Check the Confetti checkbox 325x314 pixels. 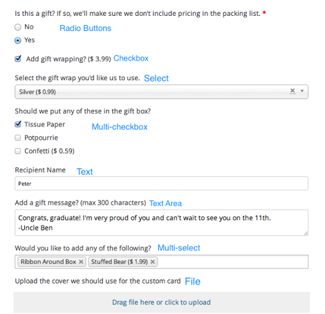click(18, 151)
